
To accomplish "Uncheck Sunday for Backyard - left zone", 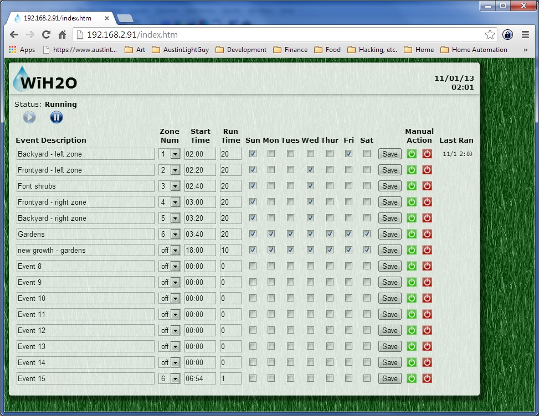I will pos(253,154).
